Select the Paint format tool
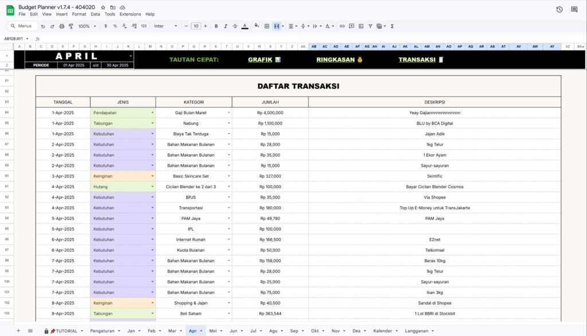The image size is (587, 336). pos(71,26)
